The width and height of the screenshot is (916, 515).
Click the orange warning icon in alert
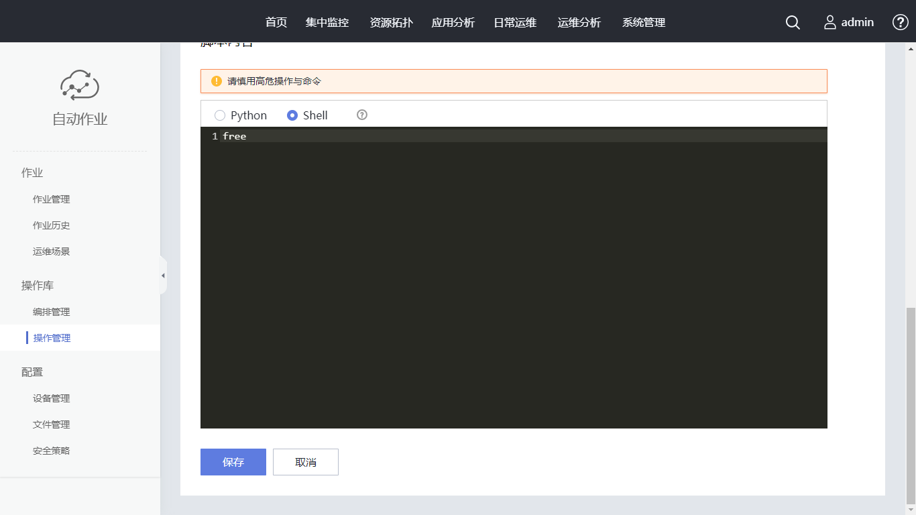click(217, 81)
